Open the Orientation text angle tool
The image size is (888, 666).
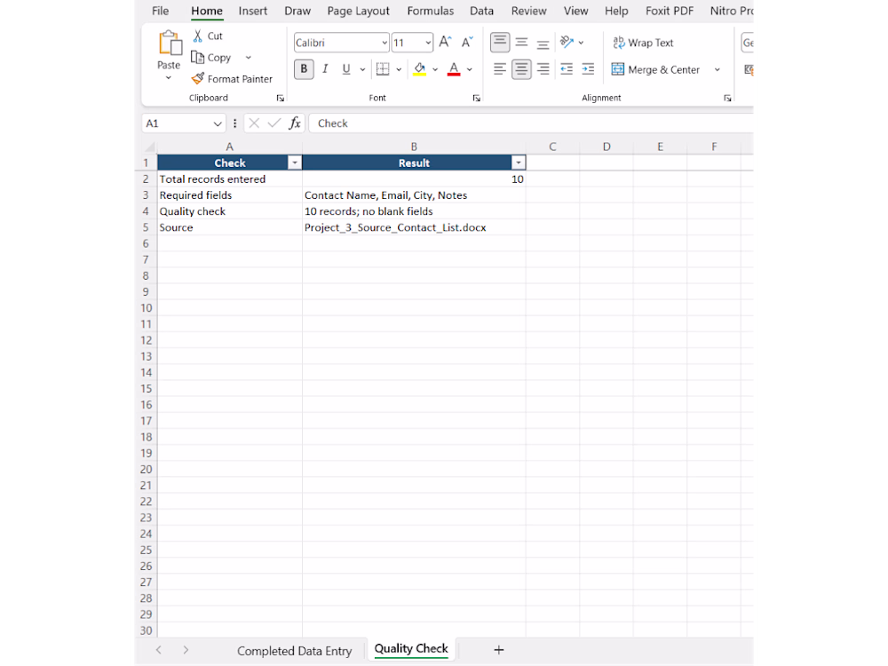[x=567, y=42]
